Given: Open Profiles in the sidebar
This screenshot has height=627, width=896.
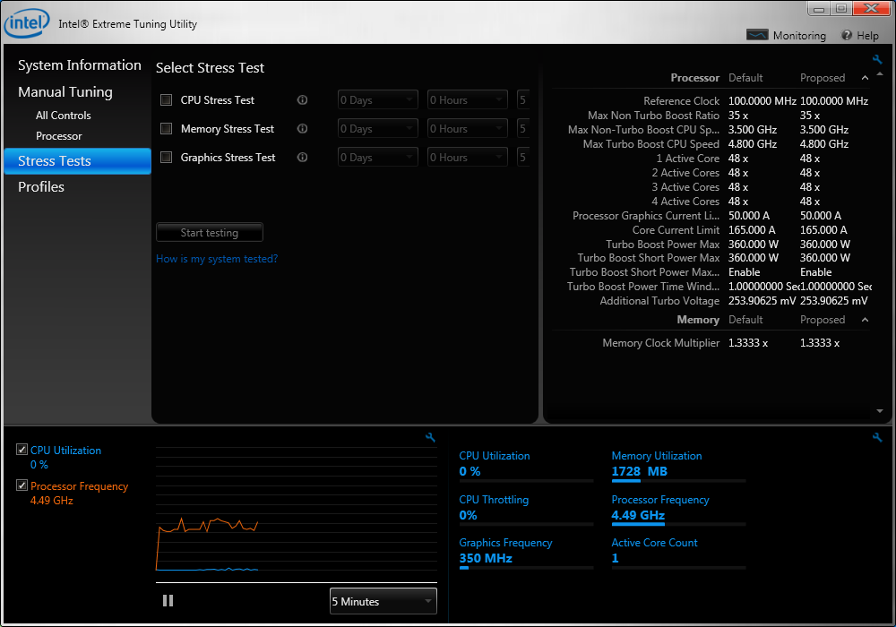Looking at the screenshot, I should 41,186.
